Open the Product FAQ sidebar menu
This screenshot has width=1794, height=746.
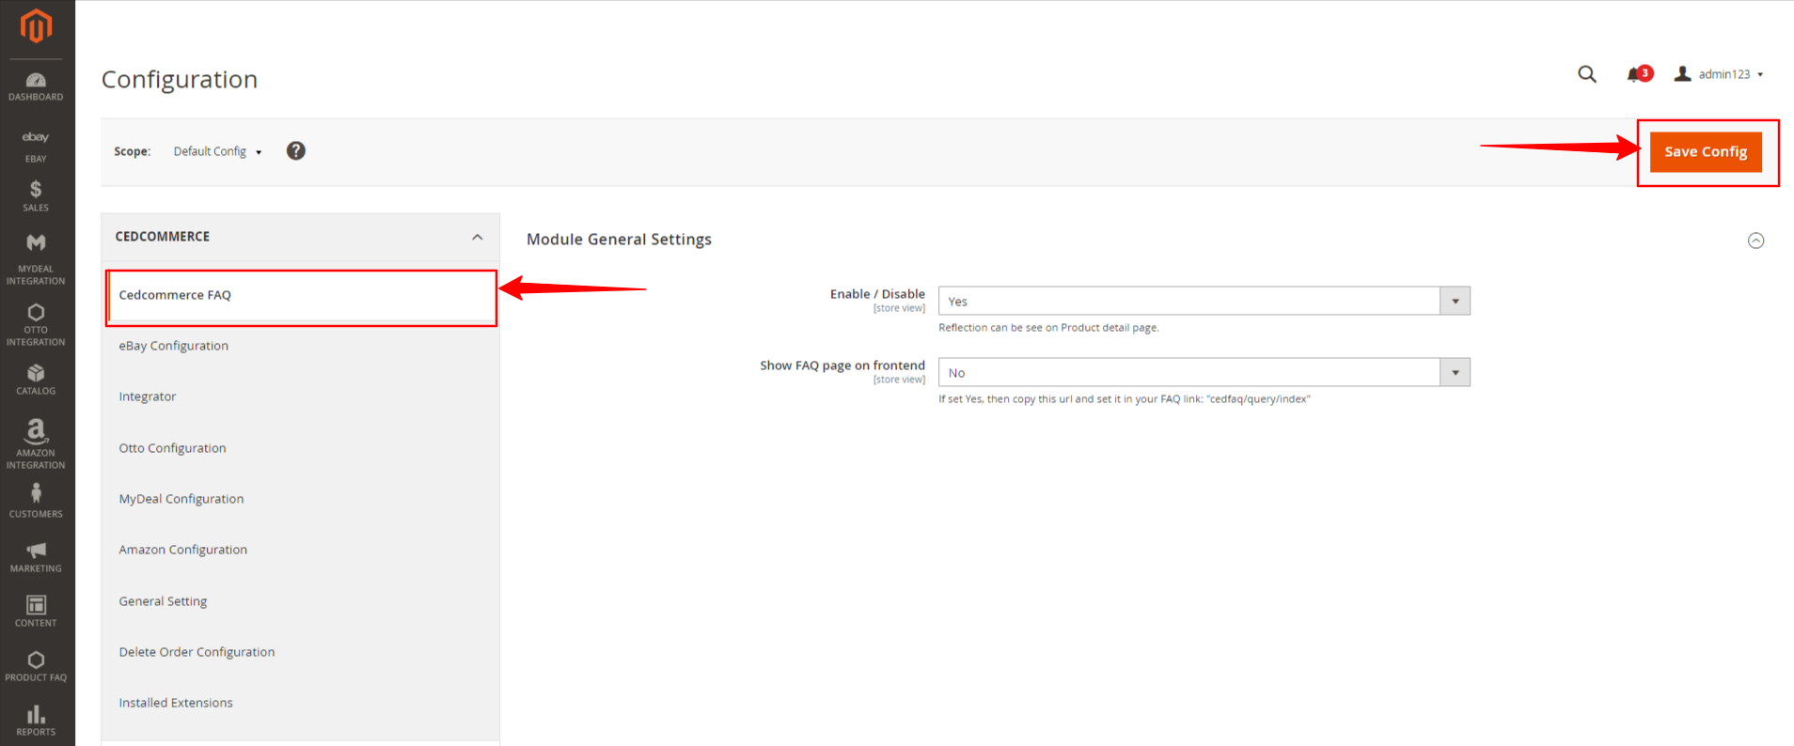(x=36, y=666)
